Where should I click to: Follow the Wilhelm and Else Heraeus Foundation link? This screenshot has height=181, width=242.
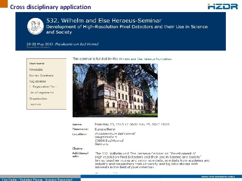[145, 59]
